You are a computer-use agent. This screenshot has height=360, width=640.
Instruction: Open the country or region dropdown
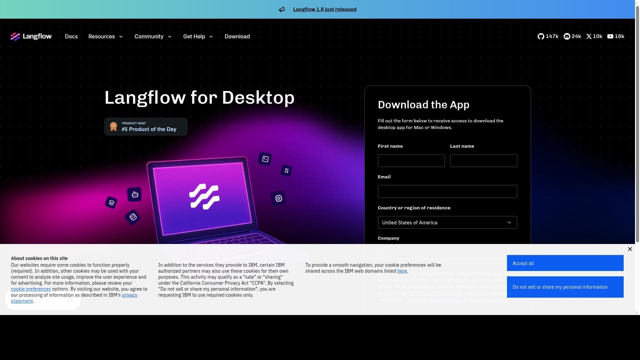pyautogui.click(x=447, y=222)
